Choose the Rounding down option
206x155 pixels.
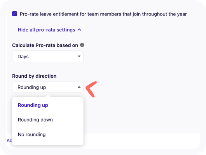coord(35,120)
